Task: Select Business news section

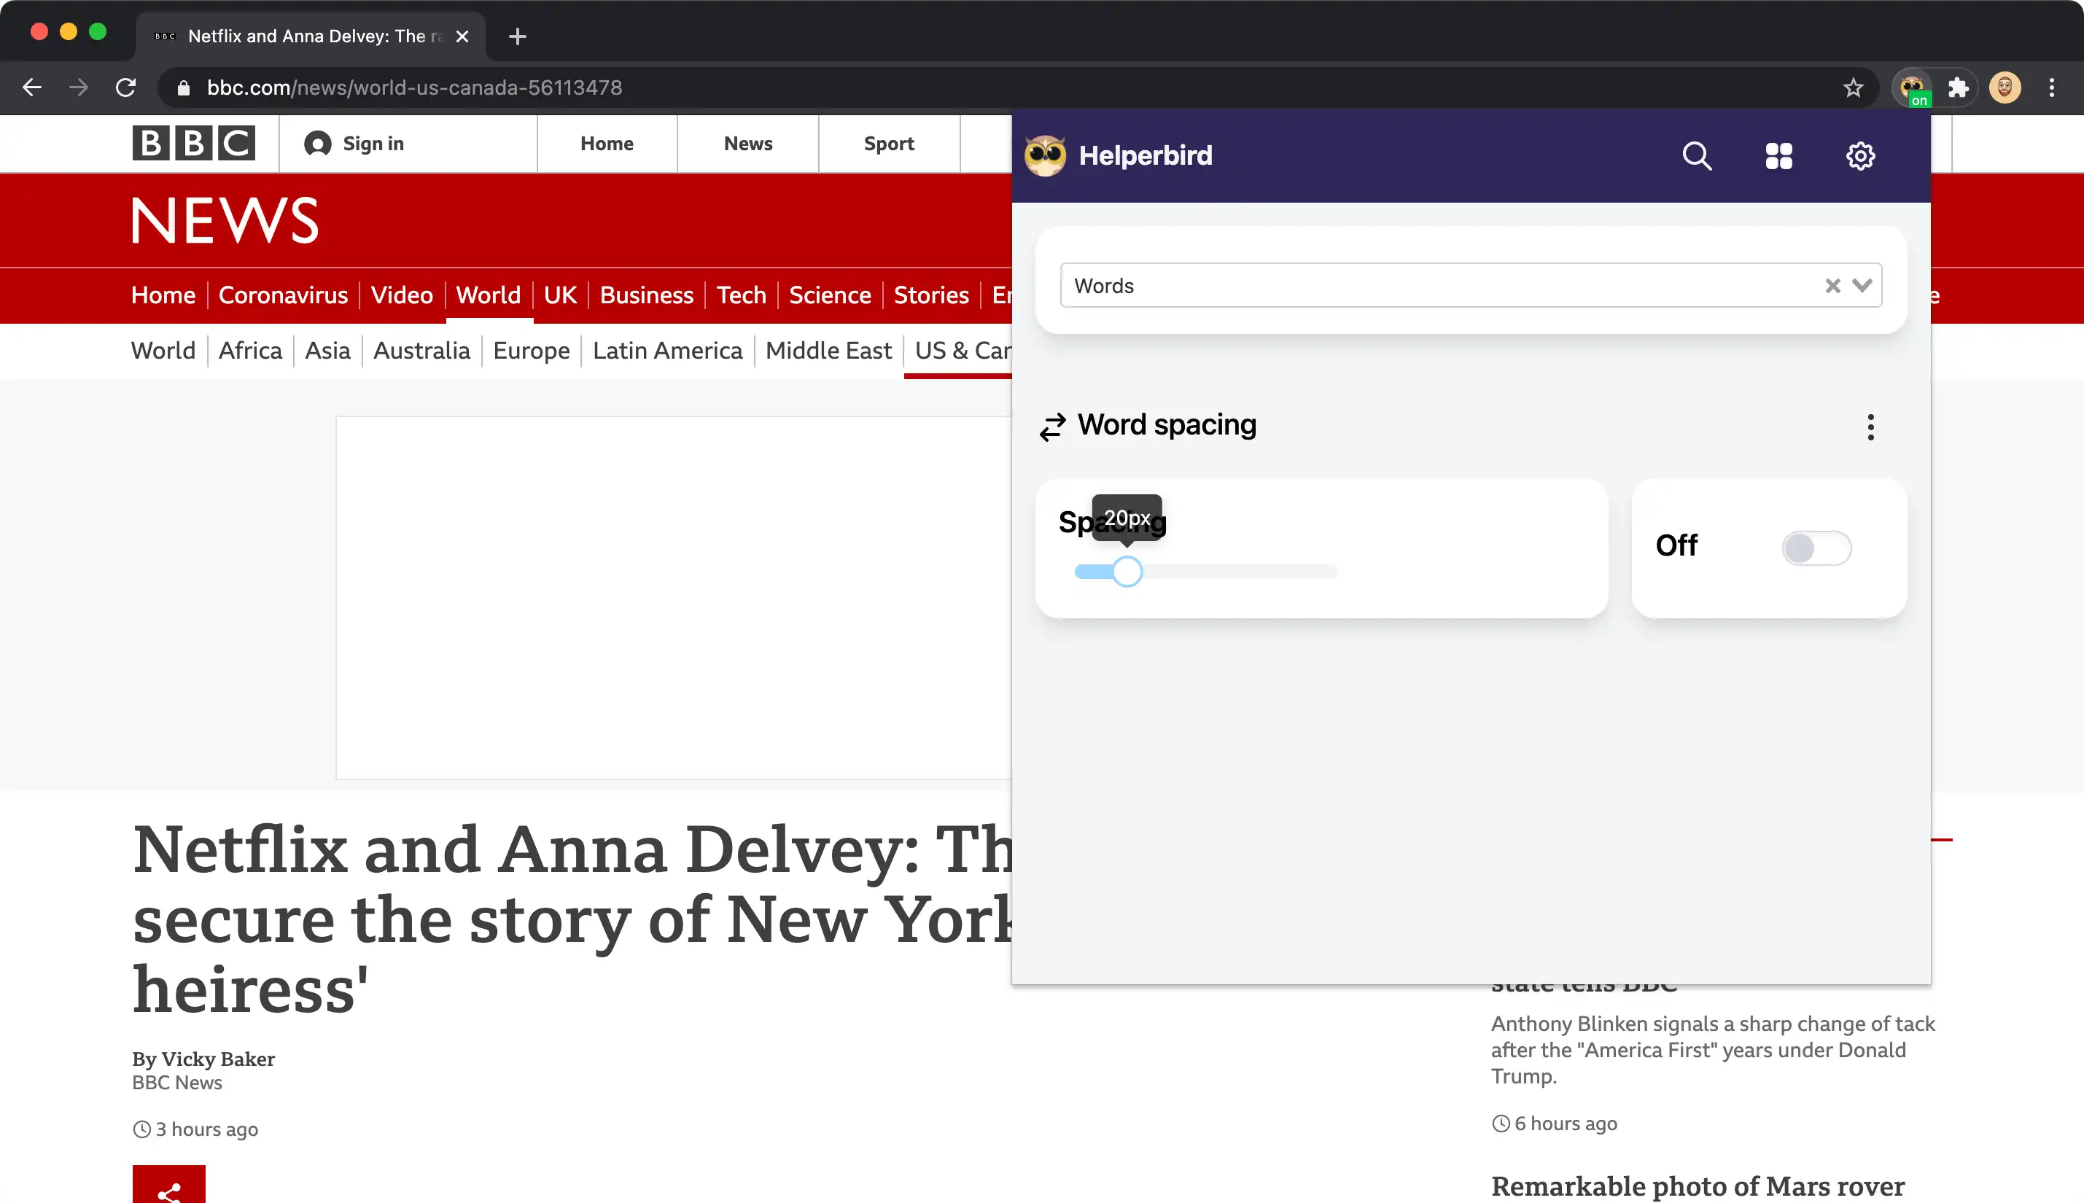Action: pyautogui.click(x=646, y=295)
